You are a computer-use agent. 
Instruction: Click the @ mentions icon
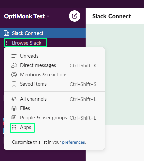(14, 75)
